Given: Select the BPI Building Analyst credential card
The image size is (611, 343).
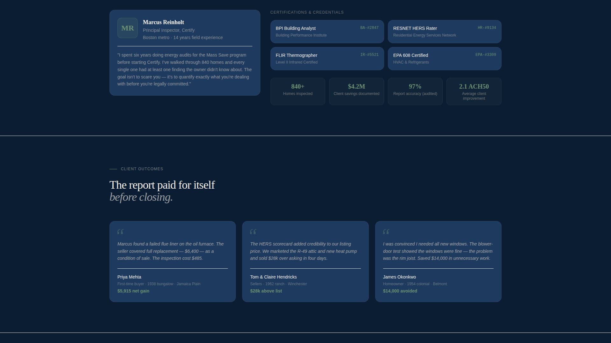Looking at the screenshot, I should (x=327, y=31).
